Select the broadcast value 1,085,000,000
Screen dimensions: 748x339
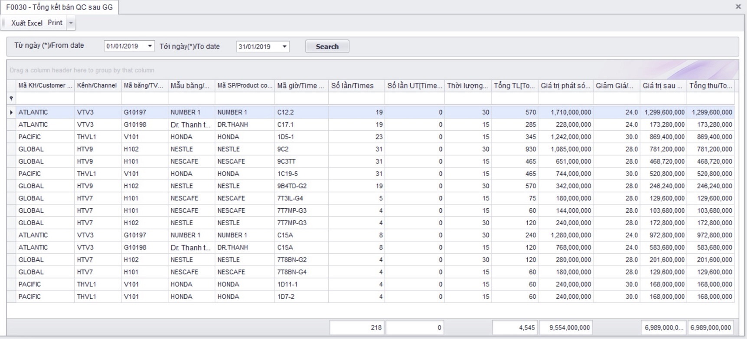[566, 149]
